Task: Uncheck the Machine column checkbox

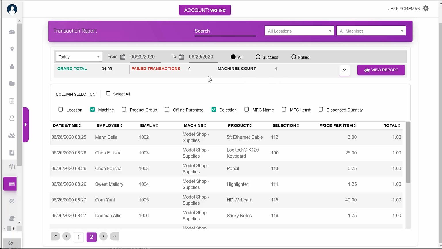Action: (x=92, y=110)
